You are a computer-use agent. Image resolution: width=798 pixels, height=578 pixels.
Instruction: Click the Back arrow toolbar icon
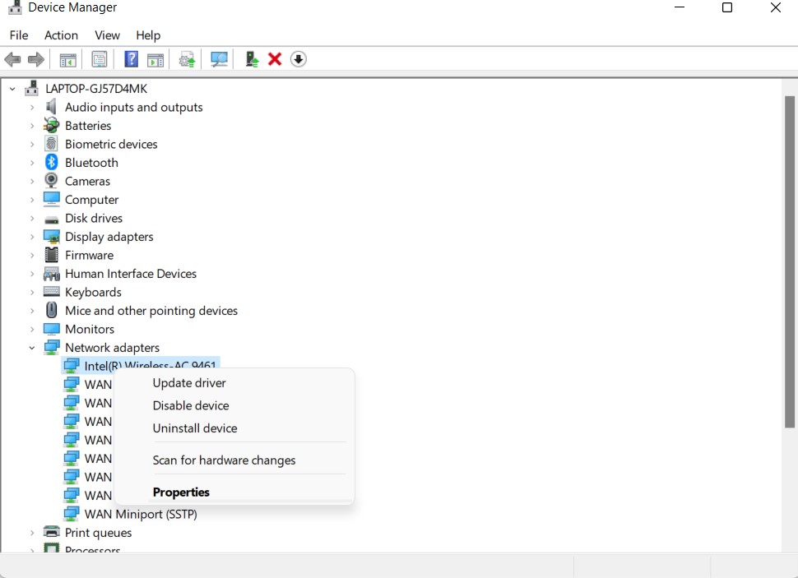click(x=12, y=59)
